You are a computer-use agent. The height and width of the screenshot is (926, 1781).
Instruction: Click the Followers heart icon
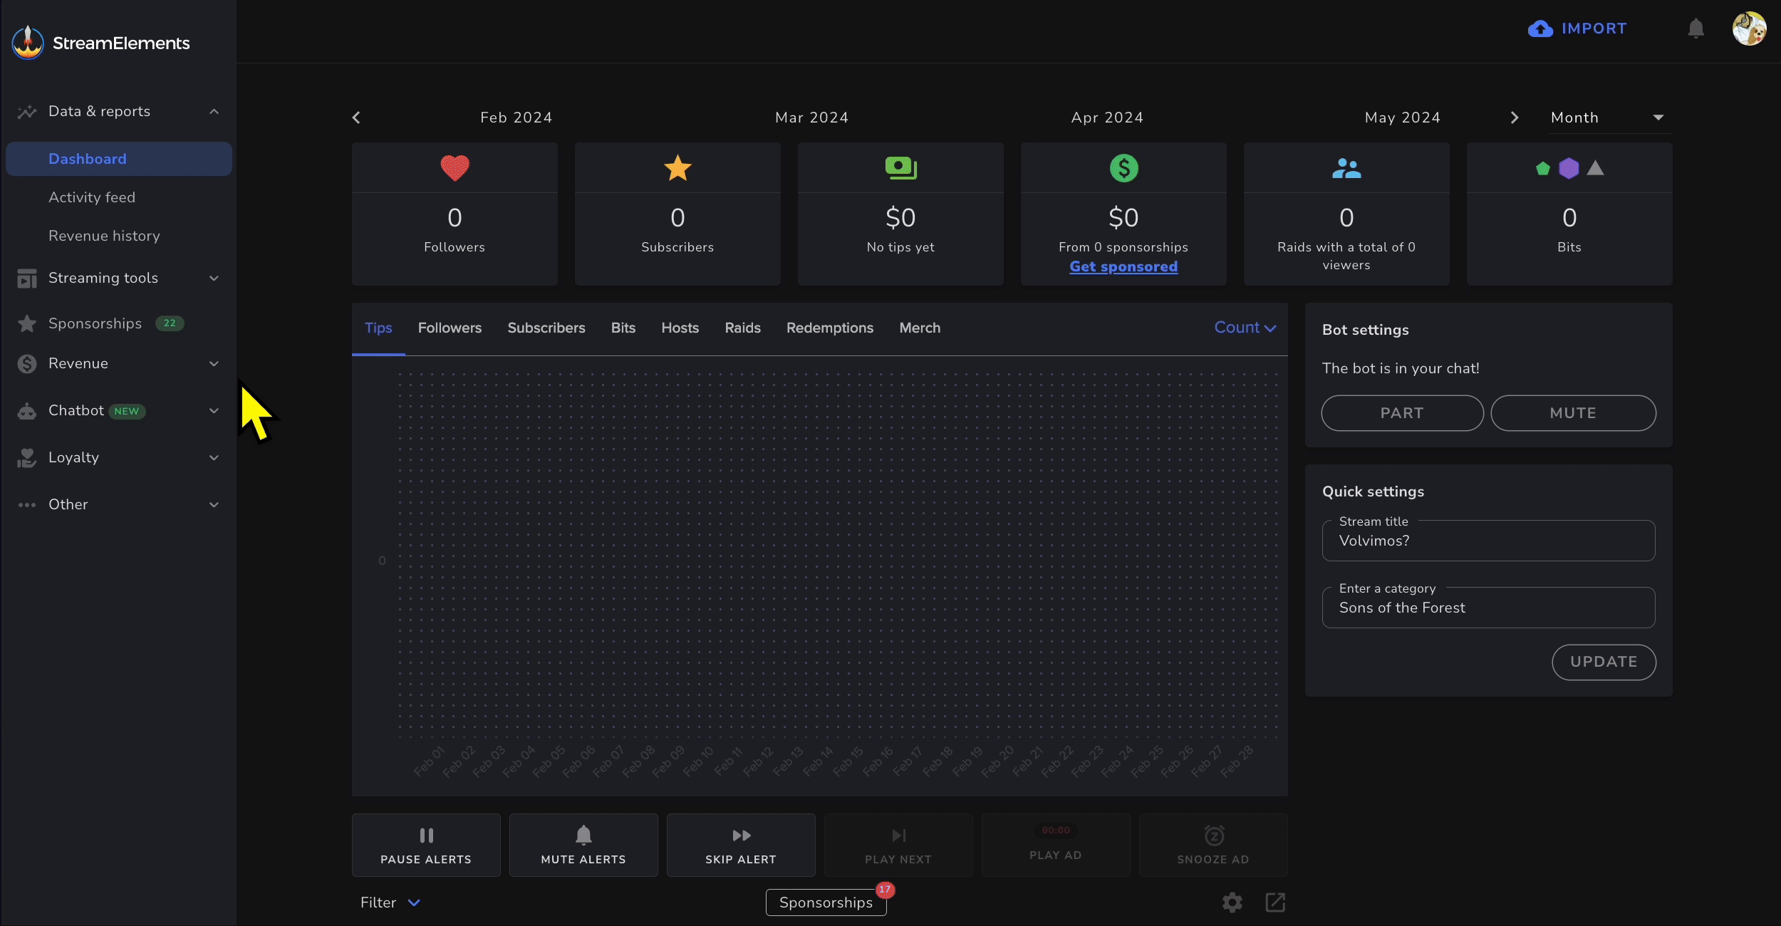455,168
